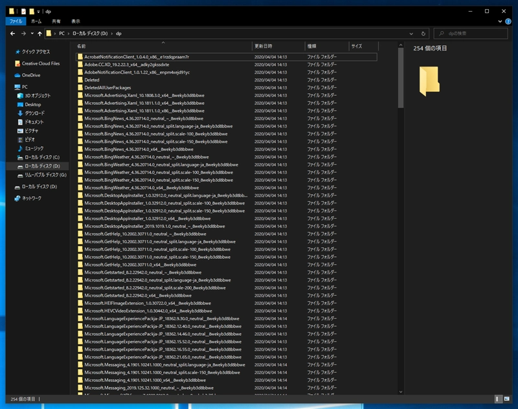Click folder icon for Adobe.CC.XD row
The height and width of the screenshot is (409, 518).
(x=80, y=65)
